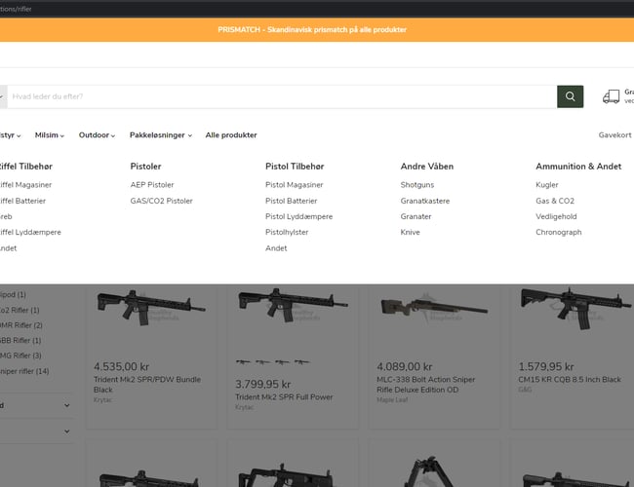The height and width of the screenshot is (487, 634).
Task: Choose Riffel Lyddæmpere
Action: pyautogui.click(x=30, y=232)
